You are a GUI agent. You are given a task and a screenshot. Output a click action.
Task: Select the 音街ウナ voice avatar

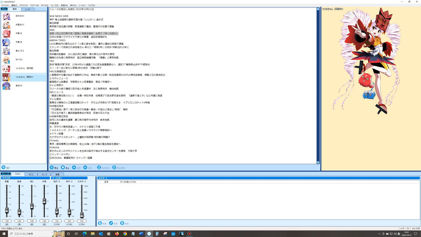(x=7, y=86)
